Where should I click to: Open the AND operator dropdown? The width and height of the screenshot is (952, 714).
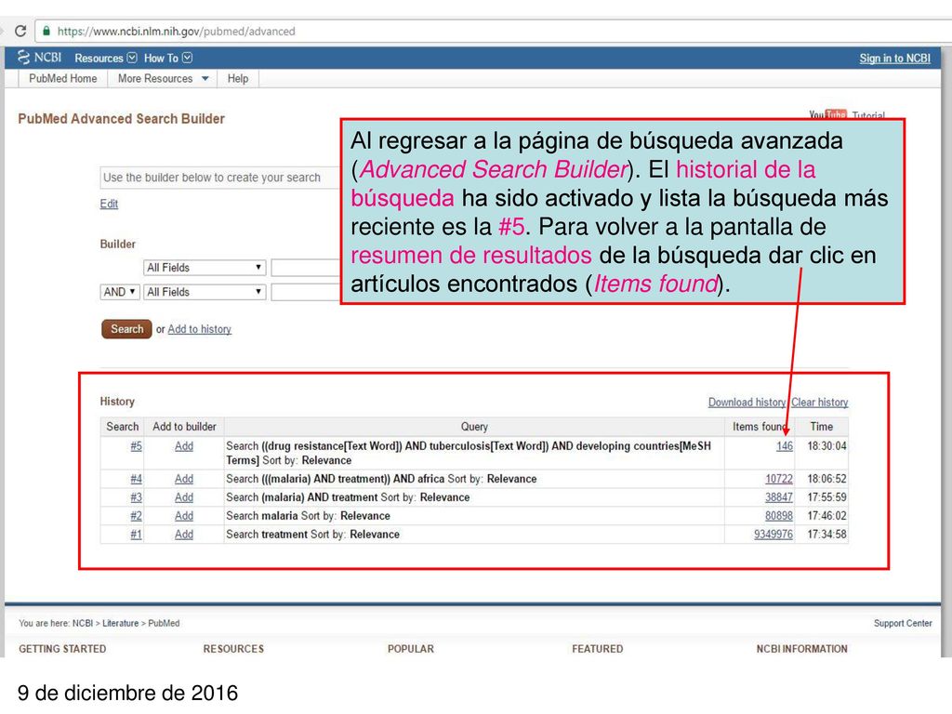[119, 292]
